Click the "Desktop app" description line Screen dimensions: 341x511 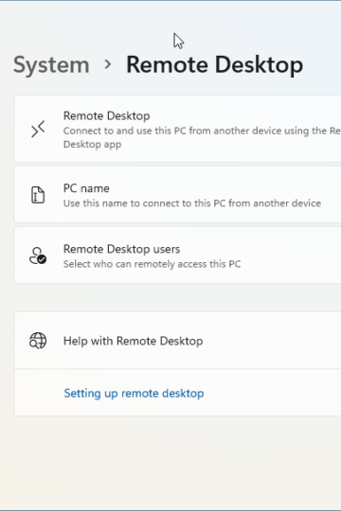(92, 144)
